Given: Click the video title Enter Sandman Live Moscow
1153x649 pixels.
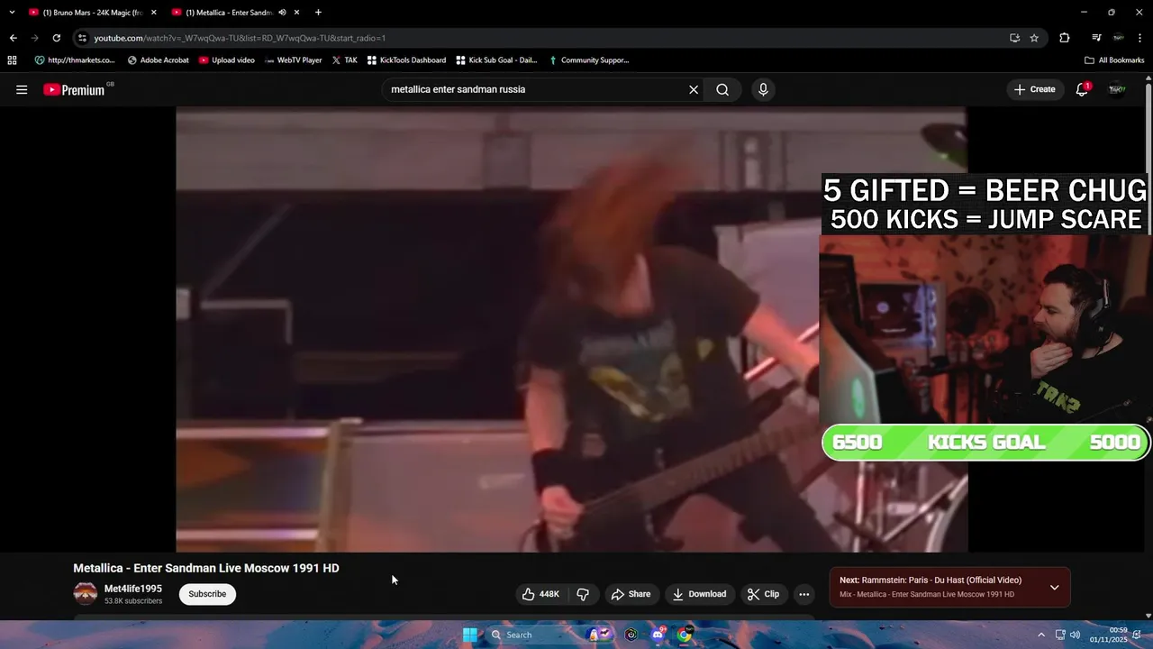Looking at the screenshot, I should click(206, 568).
